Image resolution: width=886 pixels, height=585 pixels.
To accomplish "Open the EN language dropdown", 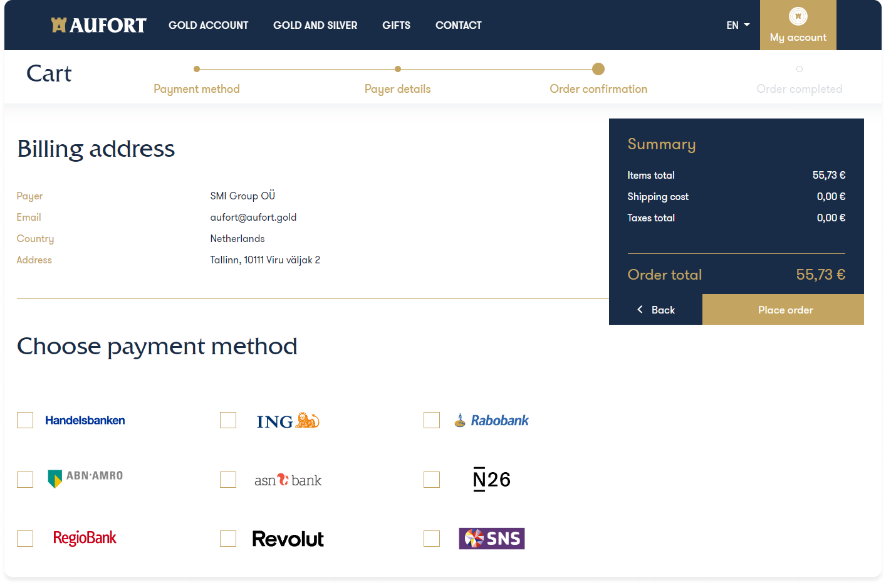I will 737,25.
